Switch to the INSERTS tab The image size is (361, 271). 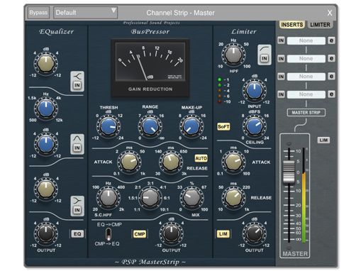pos(292,25)
